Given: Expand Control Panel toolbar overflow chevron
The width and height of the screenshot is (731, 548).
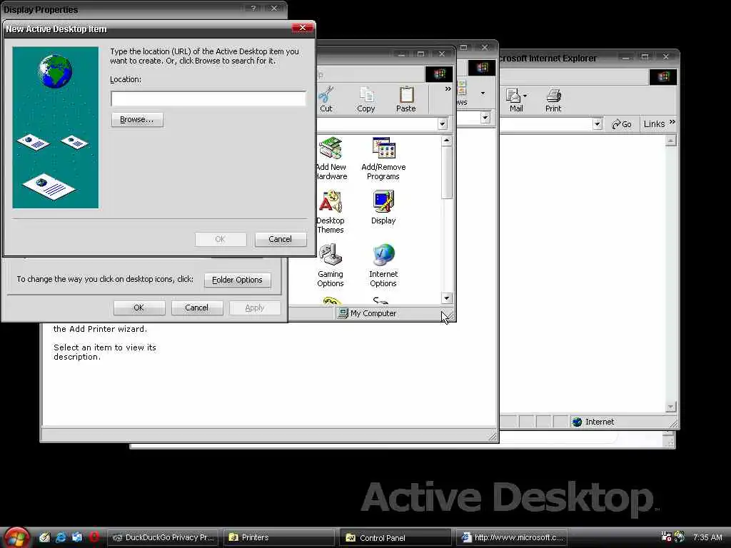Looking at the screenshot, I should pyautogui.click(x=448, y=88).
